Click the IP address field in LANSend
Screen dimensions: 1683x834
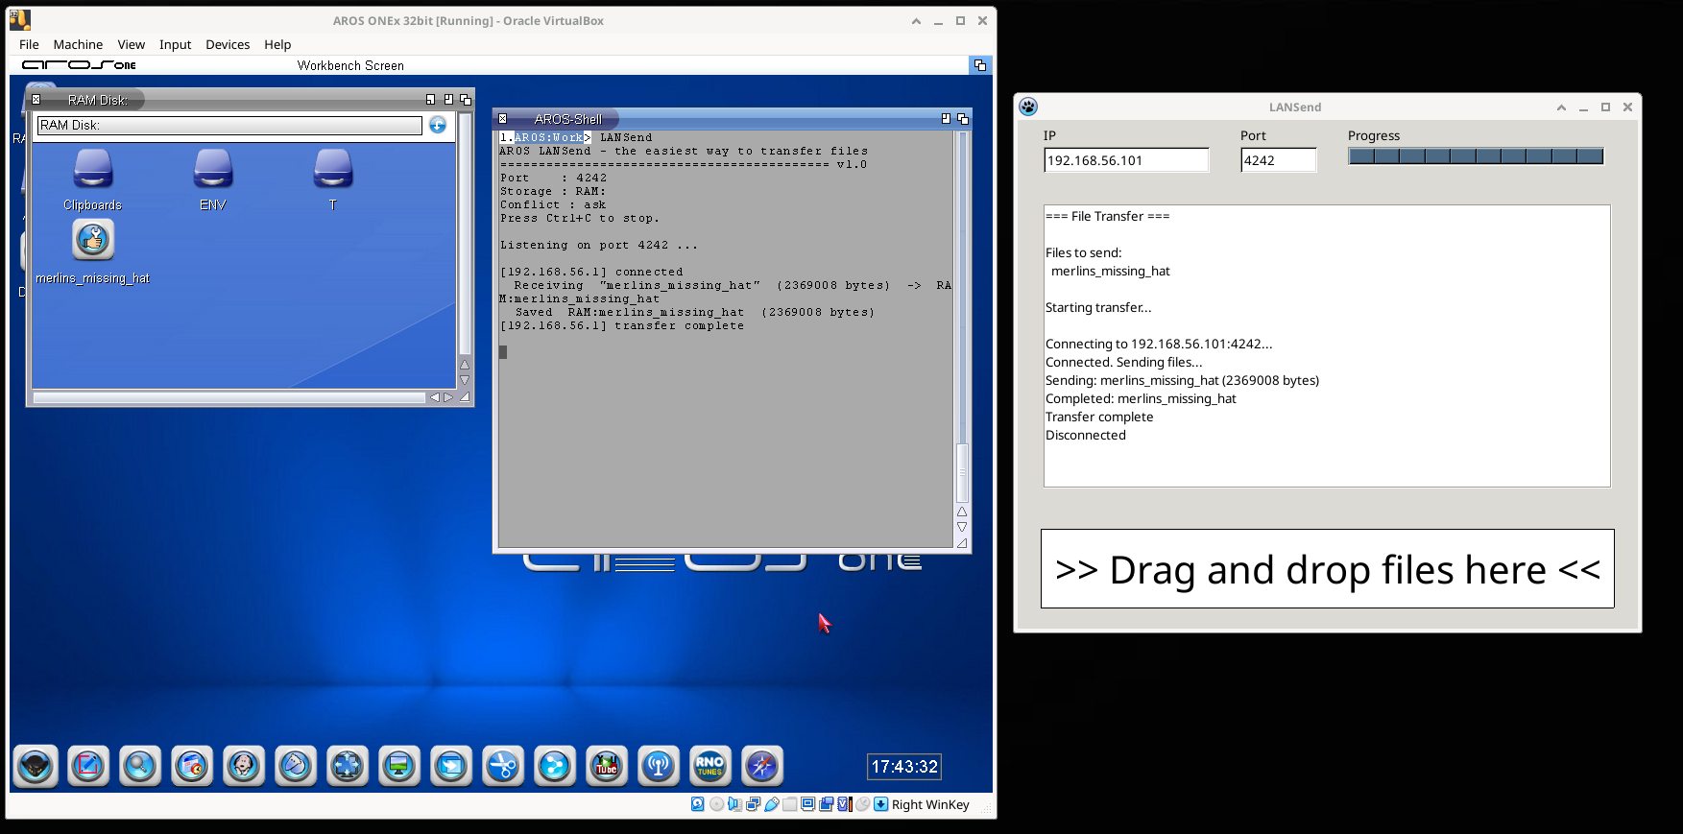click(1125, 160)
